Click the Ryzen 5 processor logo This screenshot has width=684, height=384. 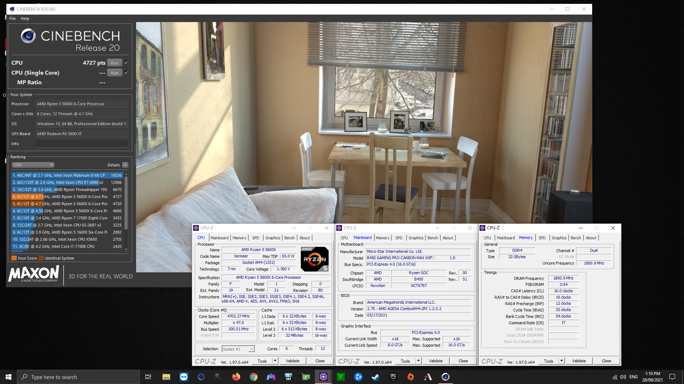click(315, 259)
